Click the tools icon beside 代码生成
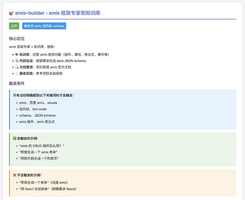Viewport: 245px width, 200px height. point(17,61)
